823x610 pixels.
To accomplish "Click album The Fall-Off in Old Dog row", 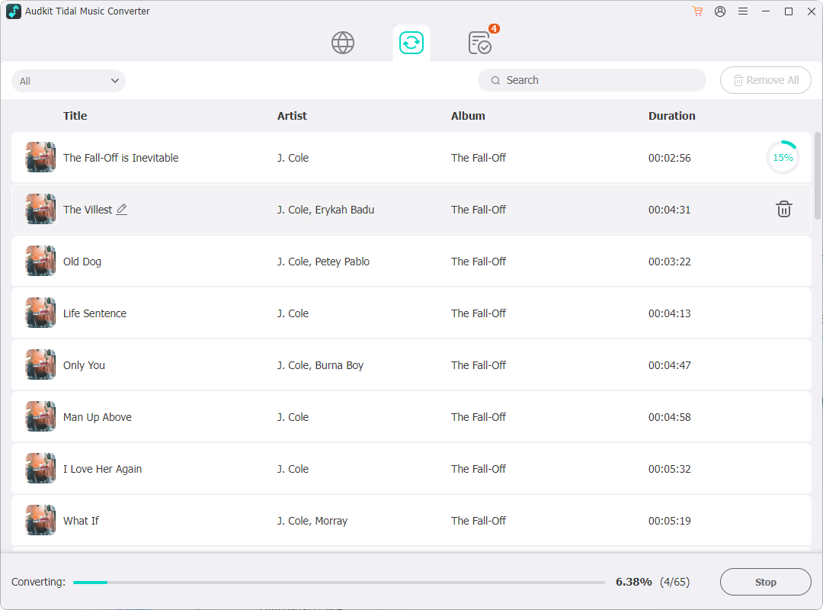I will coord(478,262).
